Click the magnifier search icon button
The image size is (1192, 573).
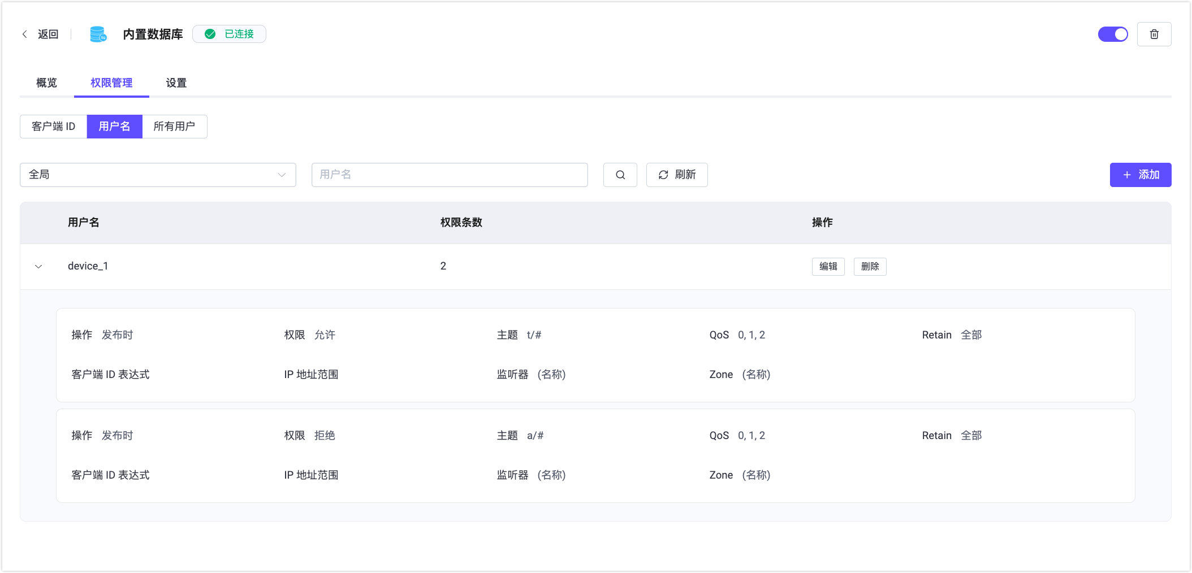[620, 175]
